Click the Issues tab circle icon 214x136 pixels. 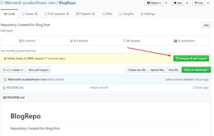[x=23, y=14]
